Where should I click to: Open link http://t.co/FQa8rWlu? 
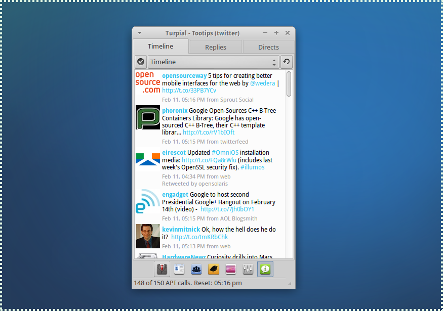(x=209, y=160)
